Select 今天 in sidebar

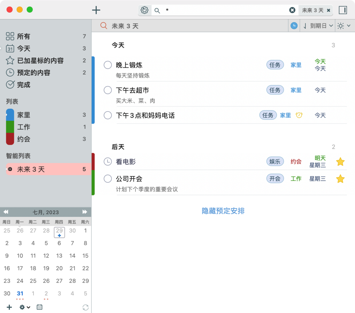46,48
